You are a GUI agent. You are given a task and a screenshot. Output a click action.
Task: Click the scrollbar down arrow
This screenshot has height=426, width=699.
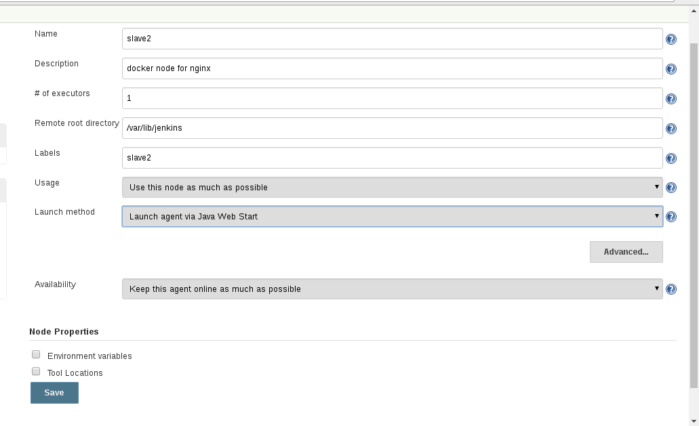[693, 421]
